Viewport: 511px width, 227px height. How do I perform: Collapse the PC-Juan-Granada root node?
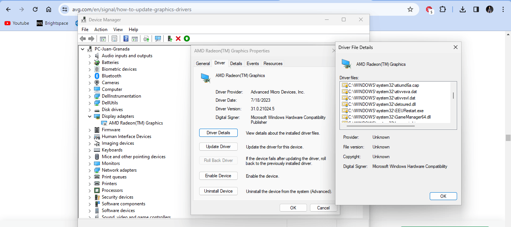[83, 49]
